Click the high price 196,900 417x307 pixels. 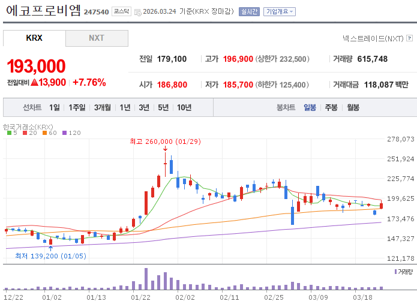238,59
